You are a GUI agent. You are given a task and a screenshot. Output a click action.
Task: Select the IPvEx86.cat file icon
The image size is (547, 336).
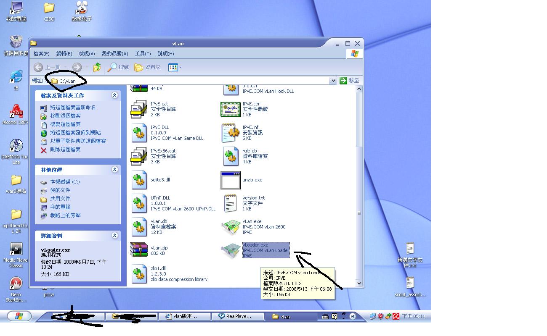click(139, 157)
